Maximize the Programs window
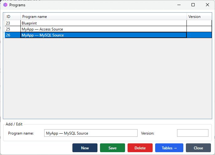Viewport: 215px width, 155px height. pos(193,5)
